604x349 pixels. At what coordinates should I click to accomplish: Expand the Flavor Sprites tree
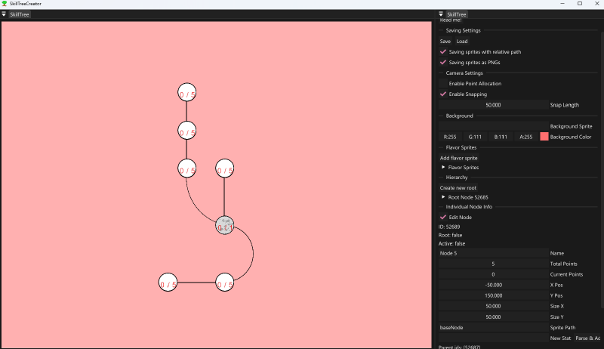tap(443, 167)
